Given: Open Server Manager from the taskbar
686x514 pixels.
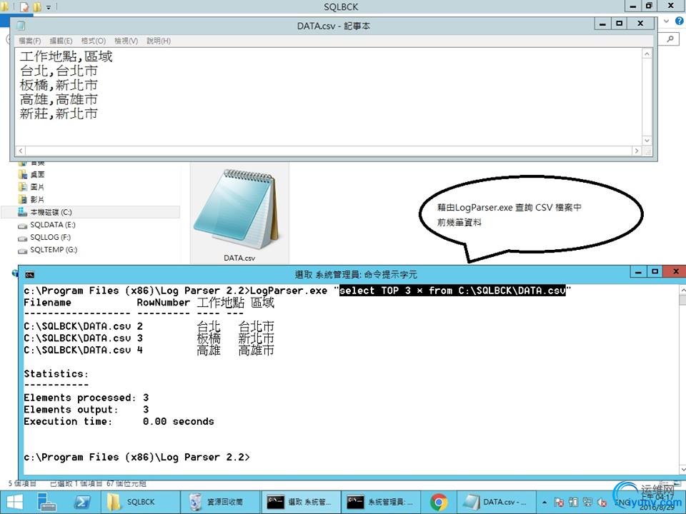Looking at the screenshot, I should coord(47,502).
